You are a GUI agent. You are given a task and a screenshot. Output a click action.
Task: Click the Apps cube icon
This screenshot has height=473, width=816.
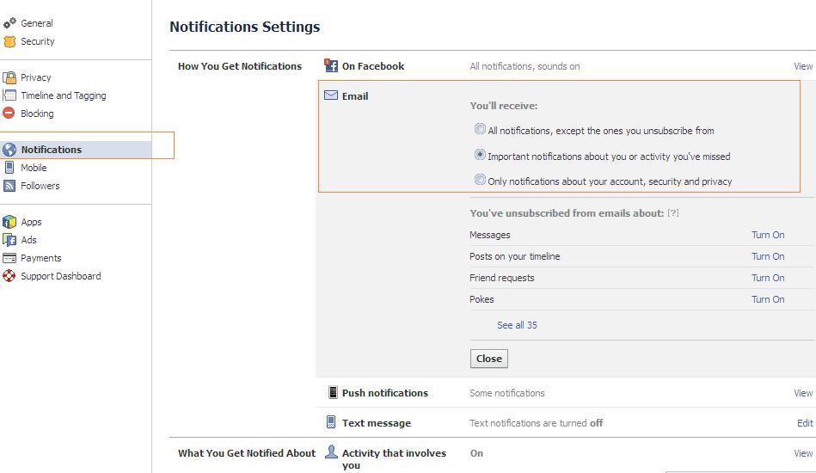(x=9, y=222)
